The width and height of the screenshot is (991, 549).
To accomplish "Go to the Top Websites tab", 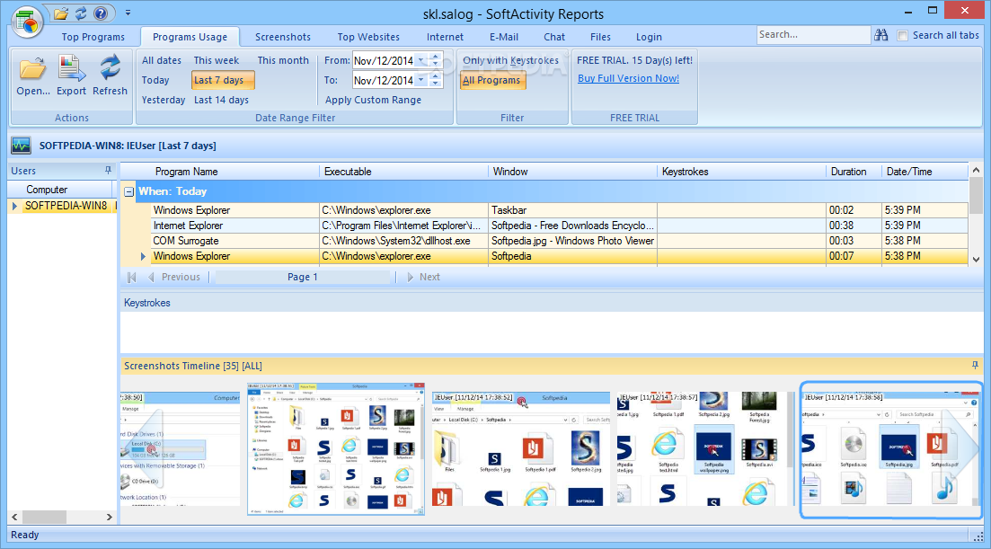I will (x=368, y=37).
